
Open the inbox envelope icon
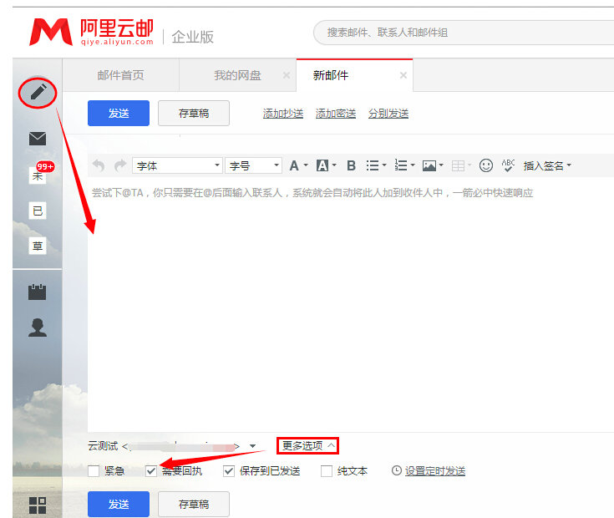point(38,139)
